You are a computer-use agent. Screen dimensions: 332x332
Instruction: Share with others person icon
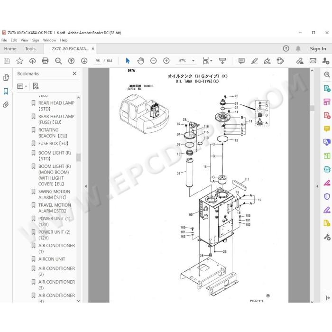(x=325, y=61)
